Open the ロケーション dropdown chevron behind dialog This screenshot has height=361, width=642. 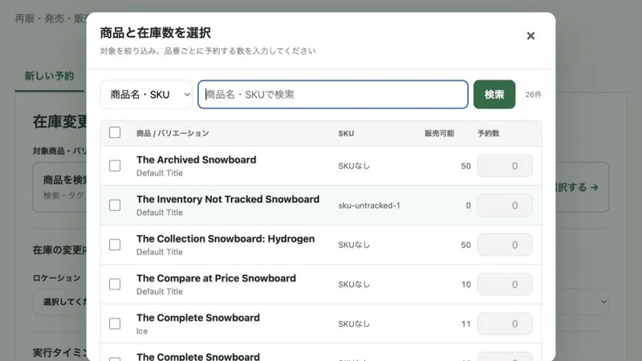point(603,302)
